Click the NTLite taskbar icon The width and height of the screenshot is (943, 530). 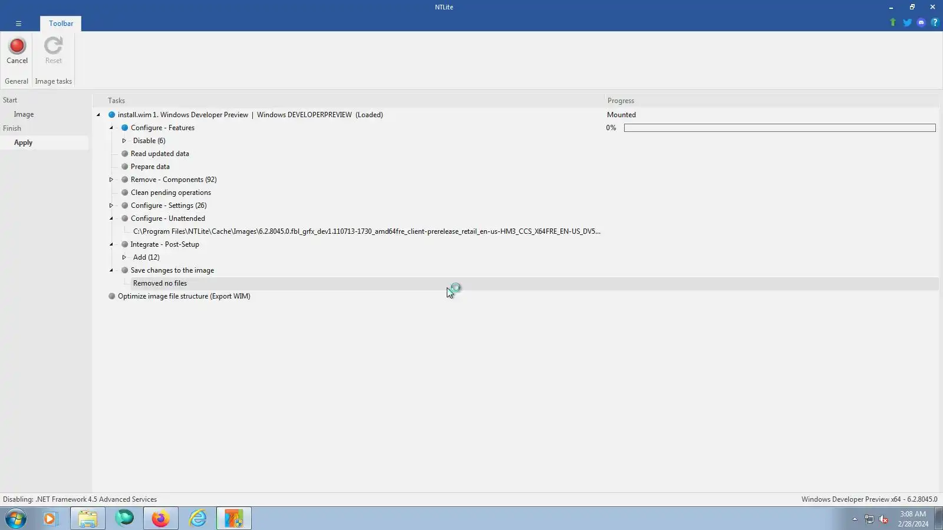(x=234, y=519)
